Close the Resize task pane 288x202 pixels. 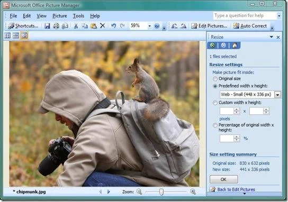tap(278, 37)
